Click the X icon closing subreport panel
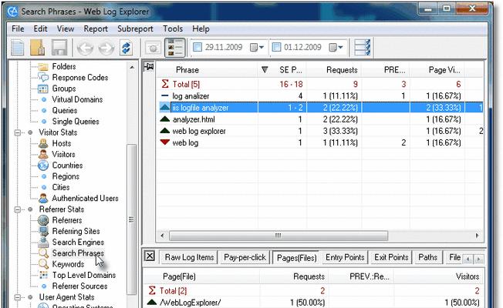Viewport: 503px width, 308px height. [x=150, y=256]
